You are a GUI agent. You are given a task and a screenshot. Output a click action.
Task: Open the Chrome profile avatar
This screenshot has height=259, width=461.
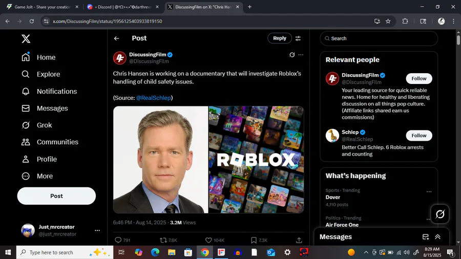pos(442,21)
